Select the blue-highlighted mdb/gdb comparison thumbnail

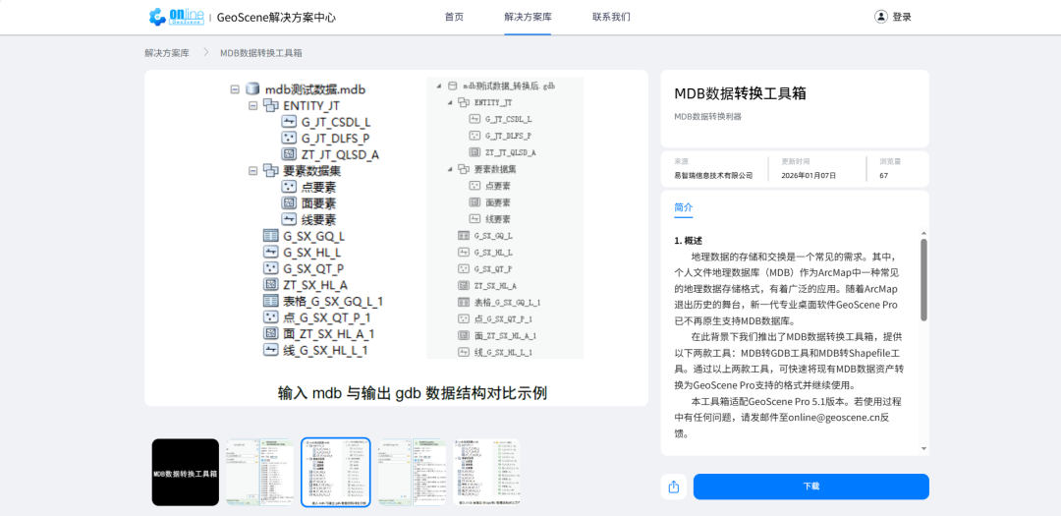336,472
